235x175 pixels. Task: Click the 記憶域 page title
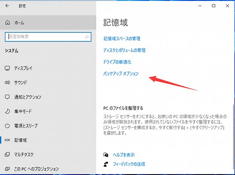point(116,23)
